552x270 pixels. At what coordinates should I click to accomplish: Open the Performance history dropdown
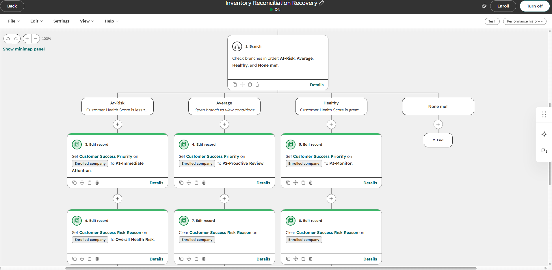click(525, 21)
